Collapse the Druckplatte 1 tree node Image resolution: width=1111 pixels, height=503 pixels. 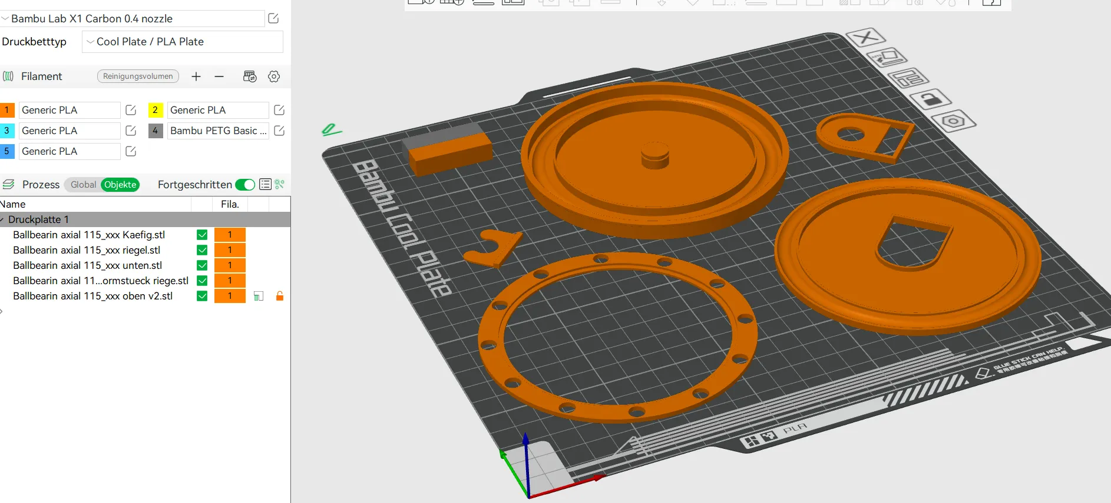point(2,219)
